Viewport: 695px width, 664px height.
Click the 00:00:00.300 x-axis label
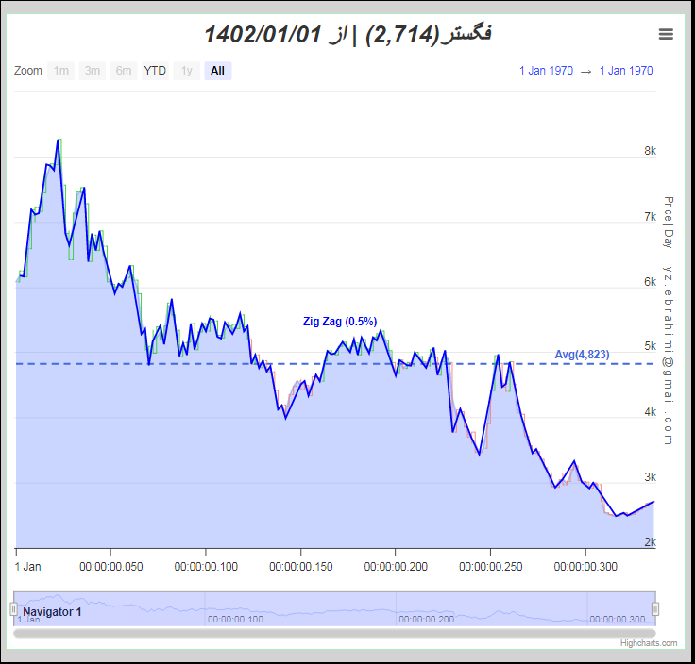(x=585, y=567)
